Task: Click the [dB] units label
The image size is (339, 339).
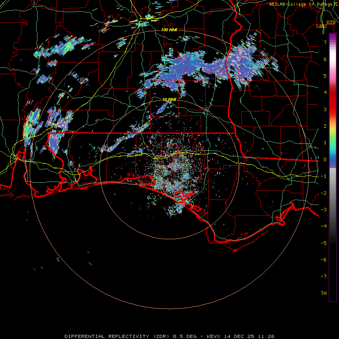Action: tap(322, 26)
